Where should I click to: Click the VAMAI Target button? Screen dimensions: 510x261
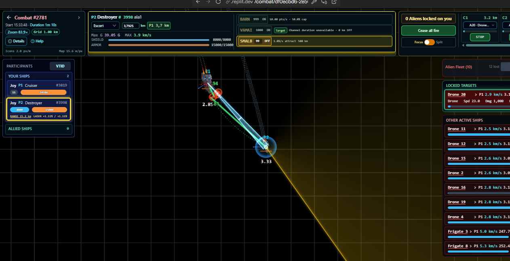(x=280, y=30)
